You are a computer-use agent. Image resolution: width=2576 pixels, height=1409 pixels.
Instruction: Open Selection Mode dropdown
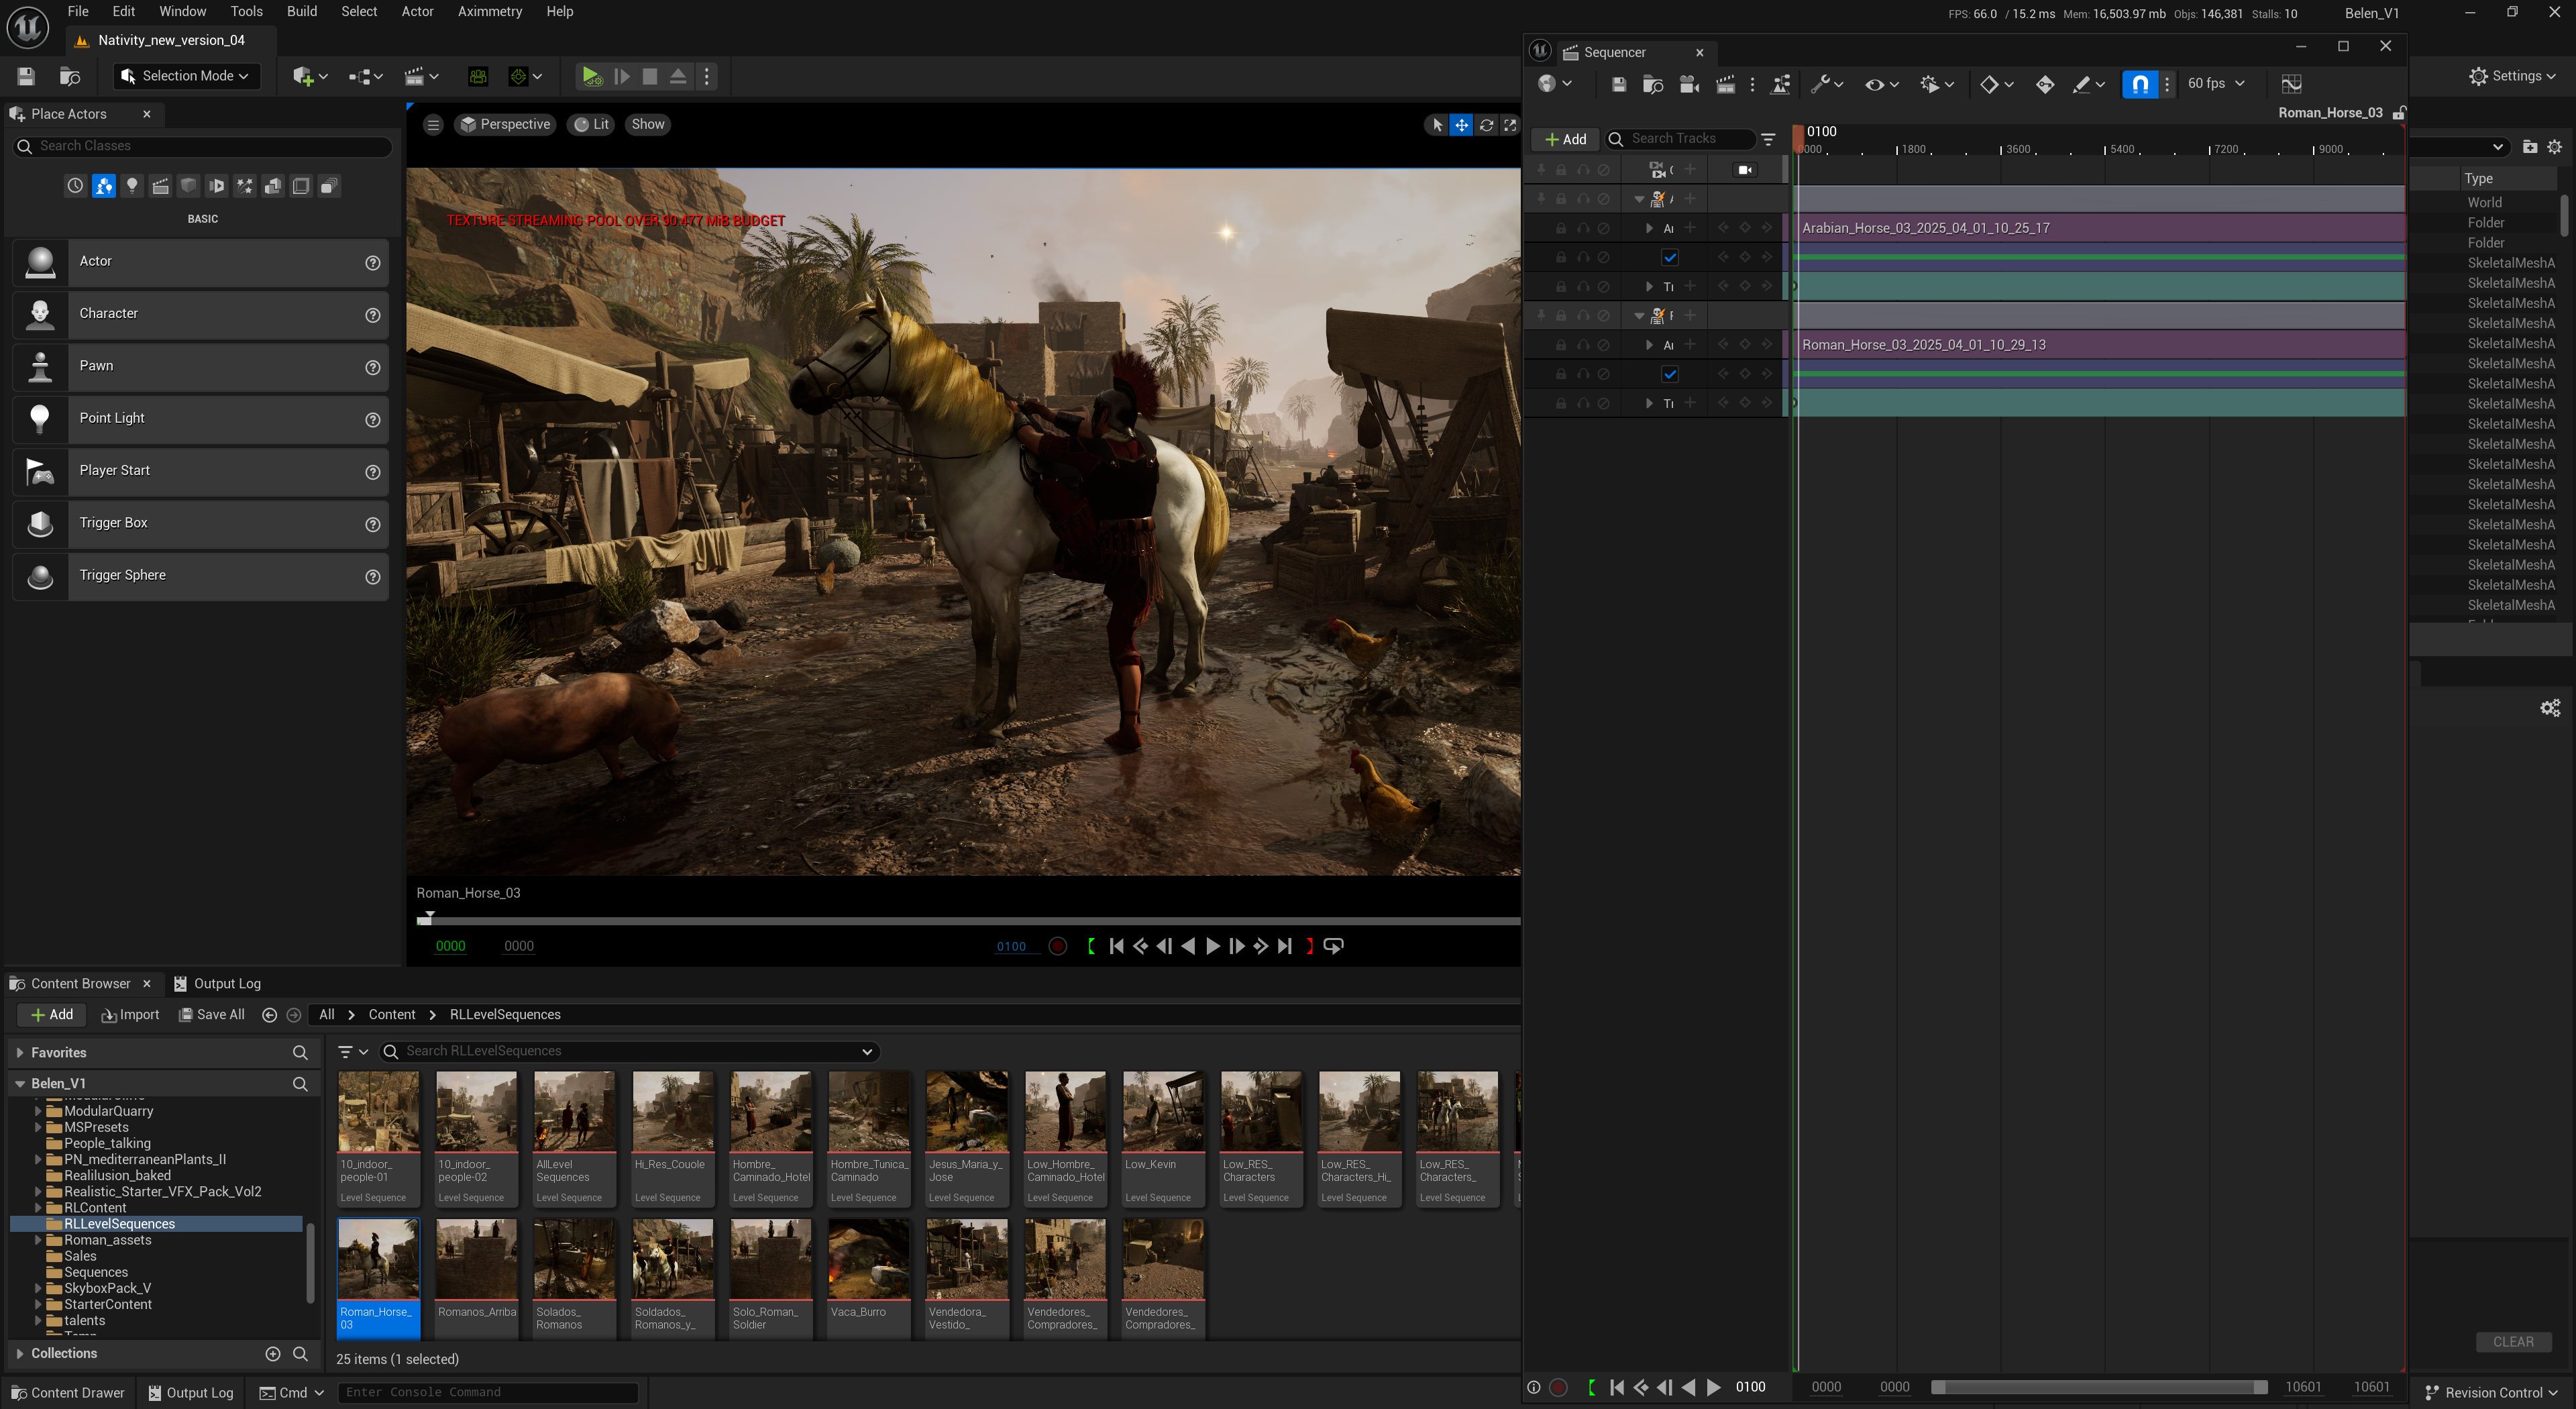187,76
